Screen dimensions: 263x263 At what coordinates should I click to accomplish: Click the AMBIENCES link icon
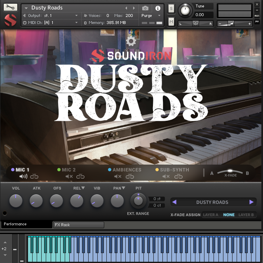click(x=130, y=176)
